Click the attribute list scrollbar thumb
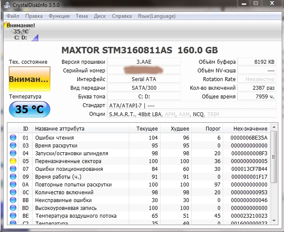 [x=274, y=157]
